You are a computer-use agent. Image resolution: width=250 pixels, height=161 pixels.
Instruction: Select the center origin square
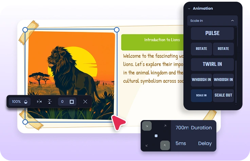[x=156, y=136]
